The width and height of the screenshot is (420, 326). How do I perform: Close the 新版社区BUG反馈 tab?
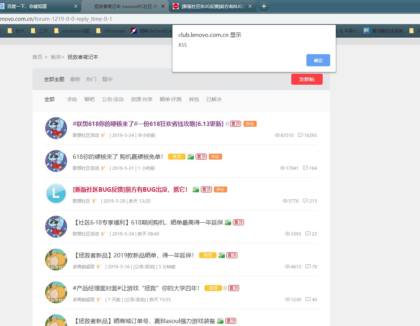pos(250,6)
